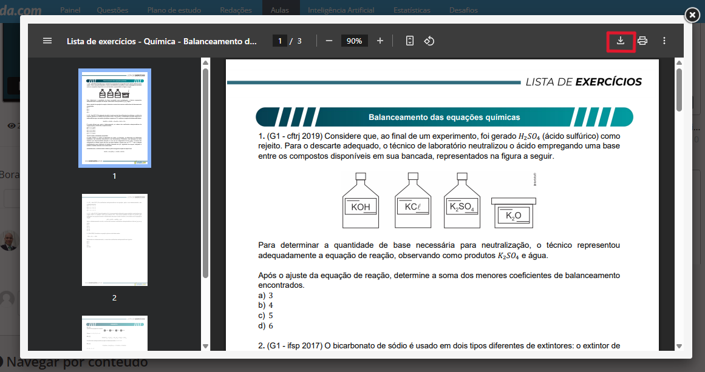Rotate the document counterclockwise
The image size is (705, 372).
429,41
